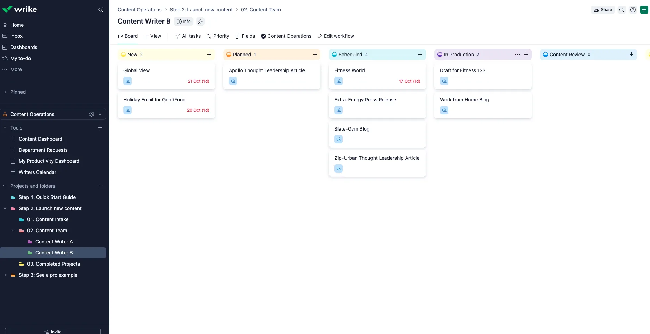Open the All tasks filter
This screenshot has height=334, width=650.
tap(188, 36)
